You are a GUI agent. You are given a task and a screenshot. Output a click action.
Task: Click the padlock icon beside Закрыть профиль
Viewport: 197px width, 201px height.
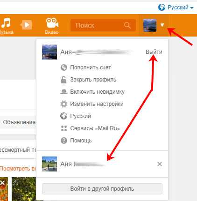coord(63,80)
